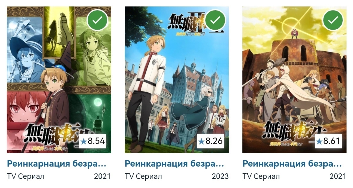Open the Реинкарнация безра… title above year 2023
353x188 pixels.
[174, 164]
